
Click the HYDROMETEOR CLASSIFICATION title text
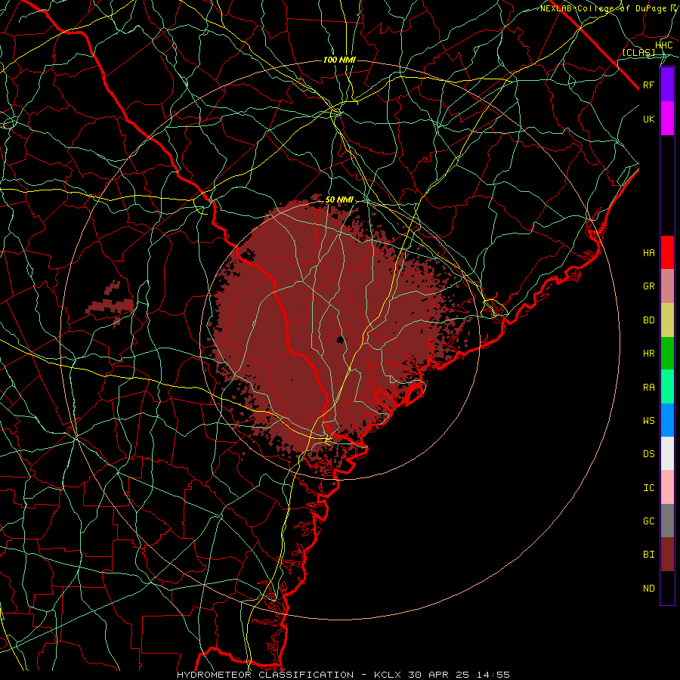tap(265, 675)
